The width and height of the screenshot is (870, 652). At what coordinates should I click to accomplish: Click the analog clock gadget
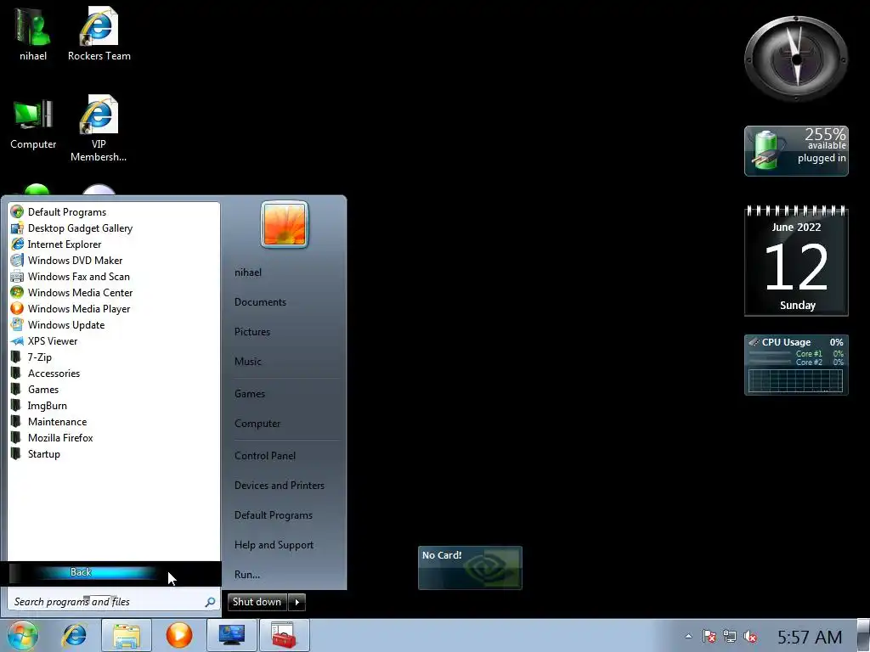[x=796, y=59]
